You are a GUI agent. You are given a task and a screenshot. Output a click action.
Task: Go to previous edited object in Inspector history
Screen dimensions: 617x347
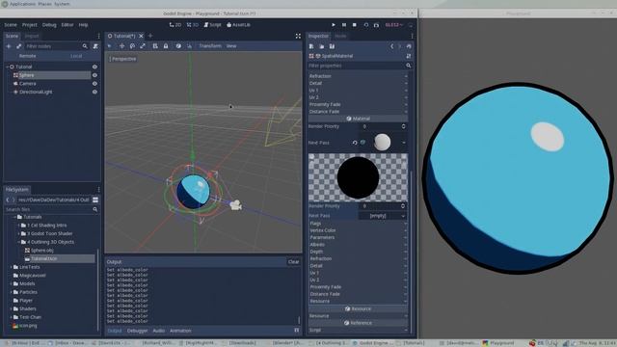[392, 46]
